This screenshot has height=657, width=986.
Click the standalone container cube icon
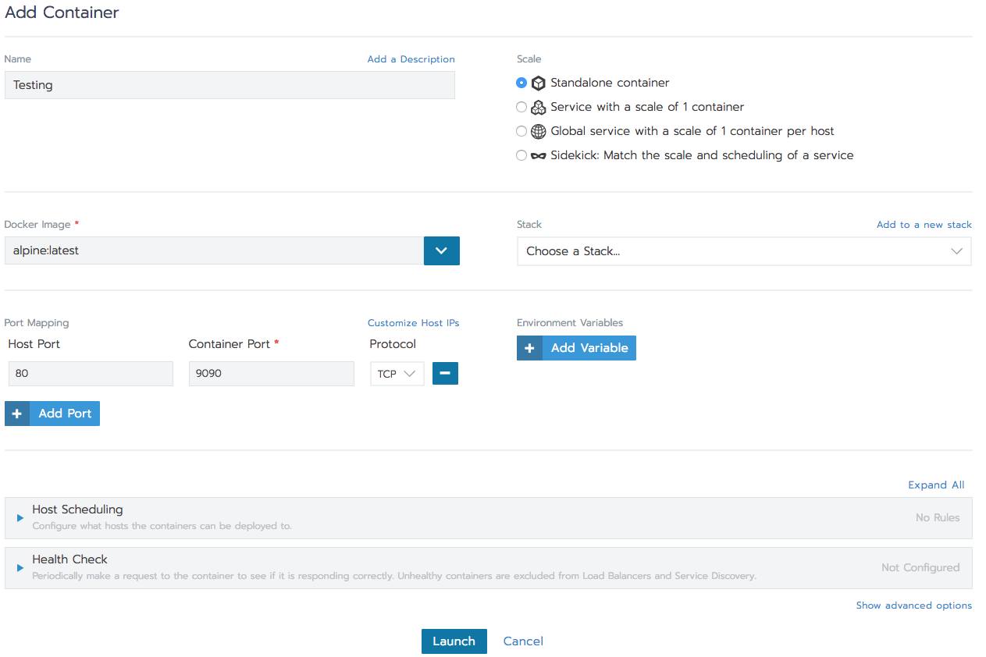pos(538,83)
